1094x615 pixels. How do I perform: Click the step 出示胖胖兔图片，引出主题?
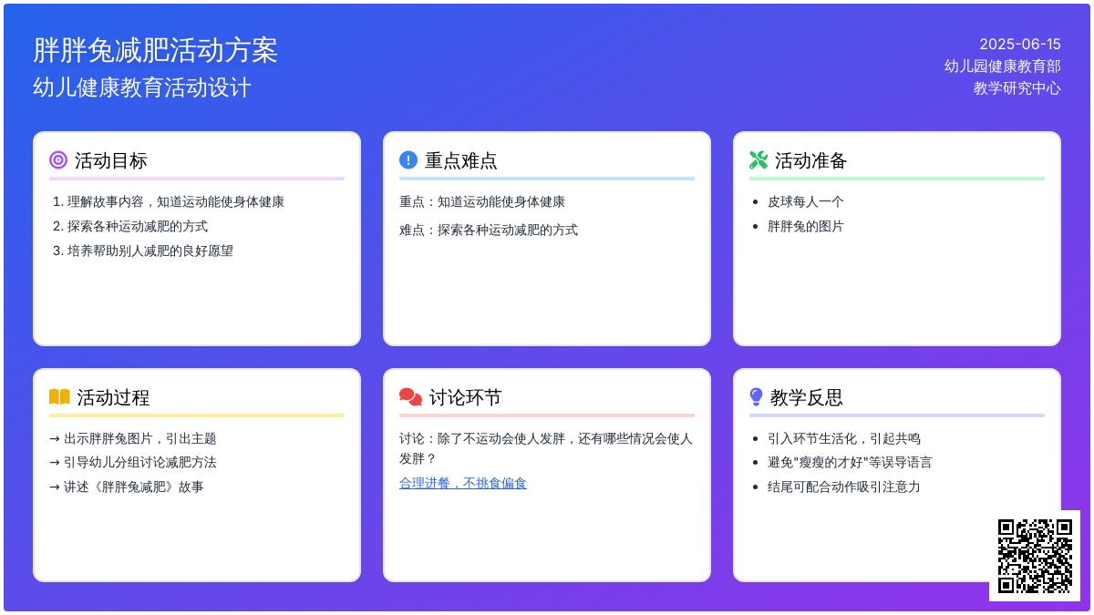pos(133,438)
